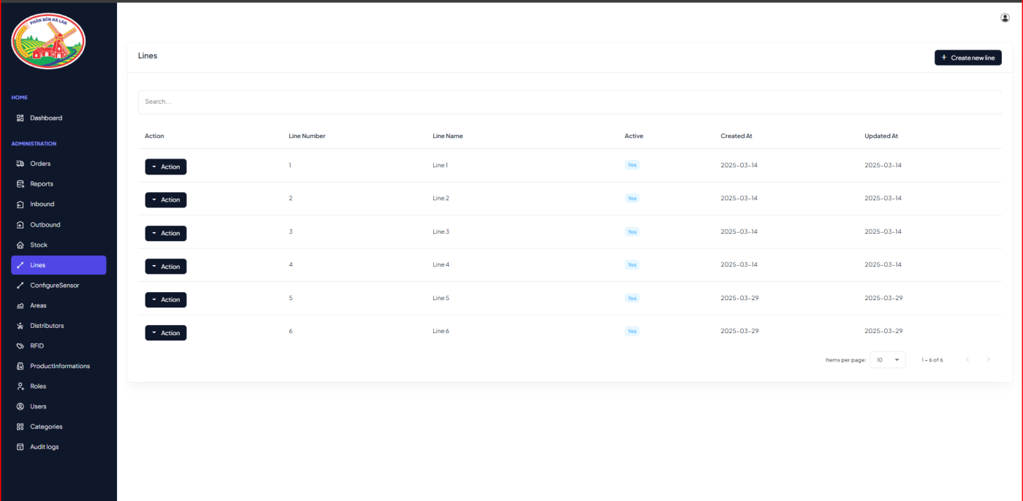
Task: Click the Hà Lan windmill logo
Action: pos(48,42)
